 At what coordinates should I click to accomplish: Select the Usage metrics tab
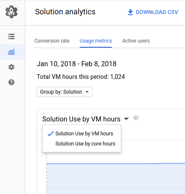click(x=96, y=41)
